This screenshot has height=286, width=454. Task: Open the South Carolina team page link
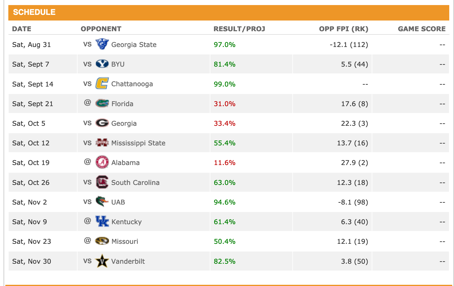(135, 182)
